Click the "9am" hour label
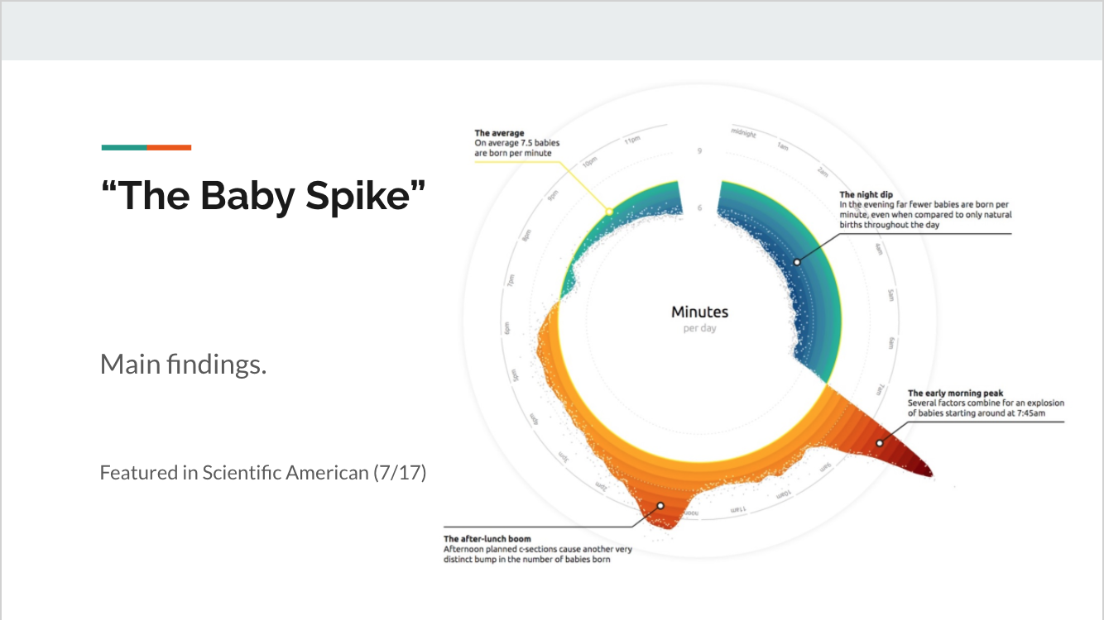 [826, 468]
